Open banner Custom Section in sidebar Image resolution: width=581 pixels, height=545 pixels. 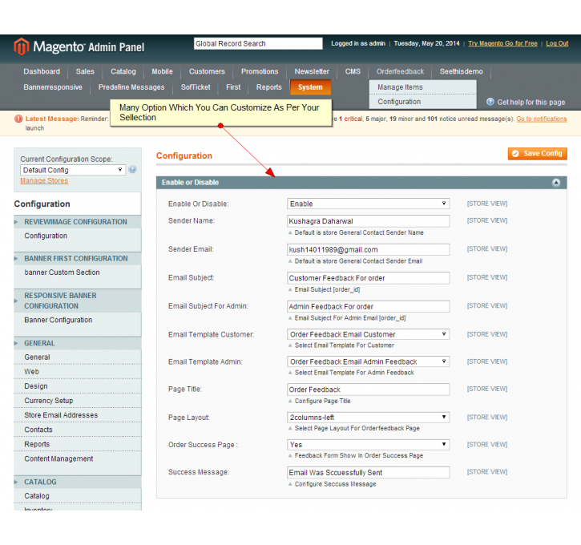[62, 272]
